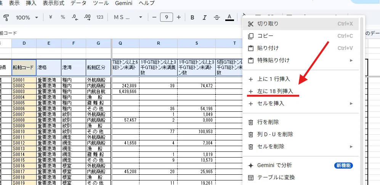Open the Gemini menu
The width and height of the screenshot is (380, 185).
point(123,3)
